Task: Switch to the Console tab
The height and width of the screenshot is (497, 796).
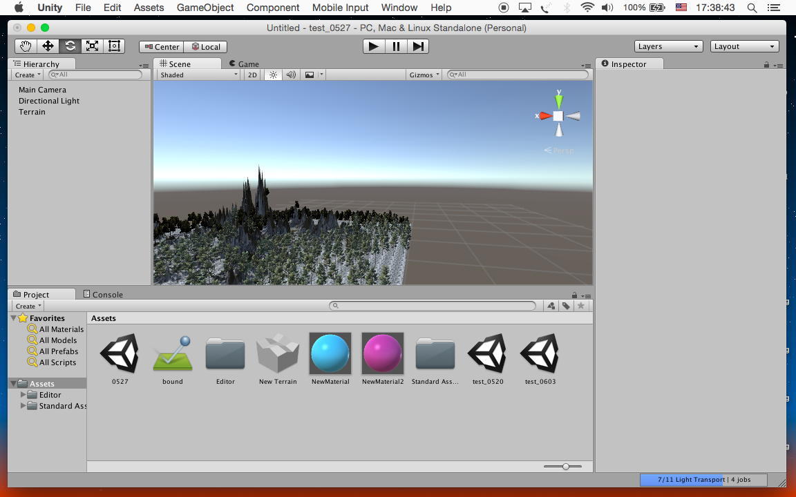Action: pyautogui.click(x=103, y=294)
